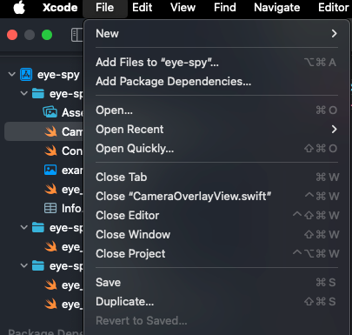Image resolution: width=352 pixels, height=335 pixels.
Task: Open the Edit menu in menu bar
Action: (142, 8)
